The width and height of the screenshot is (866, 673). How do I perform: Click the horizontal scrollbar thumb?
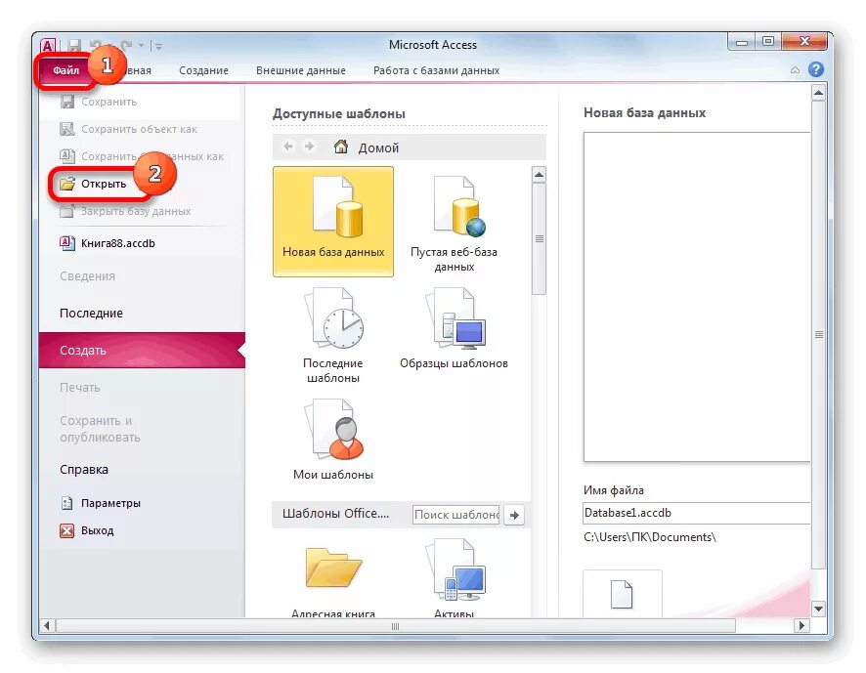tap(395, 626)
